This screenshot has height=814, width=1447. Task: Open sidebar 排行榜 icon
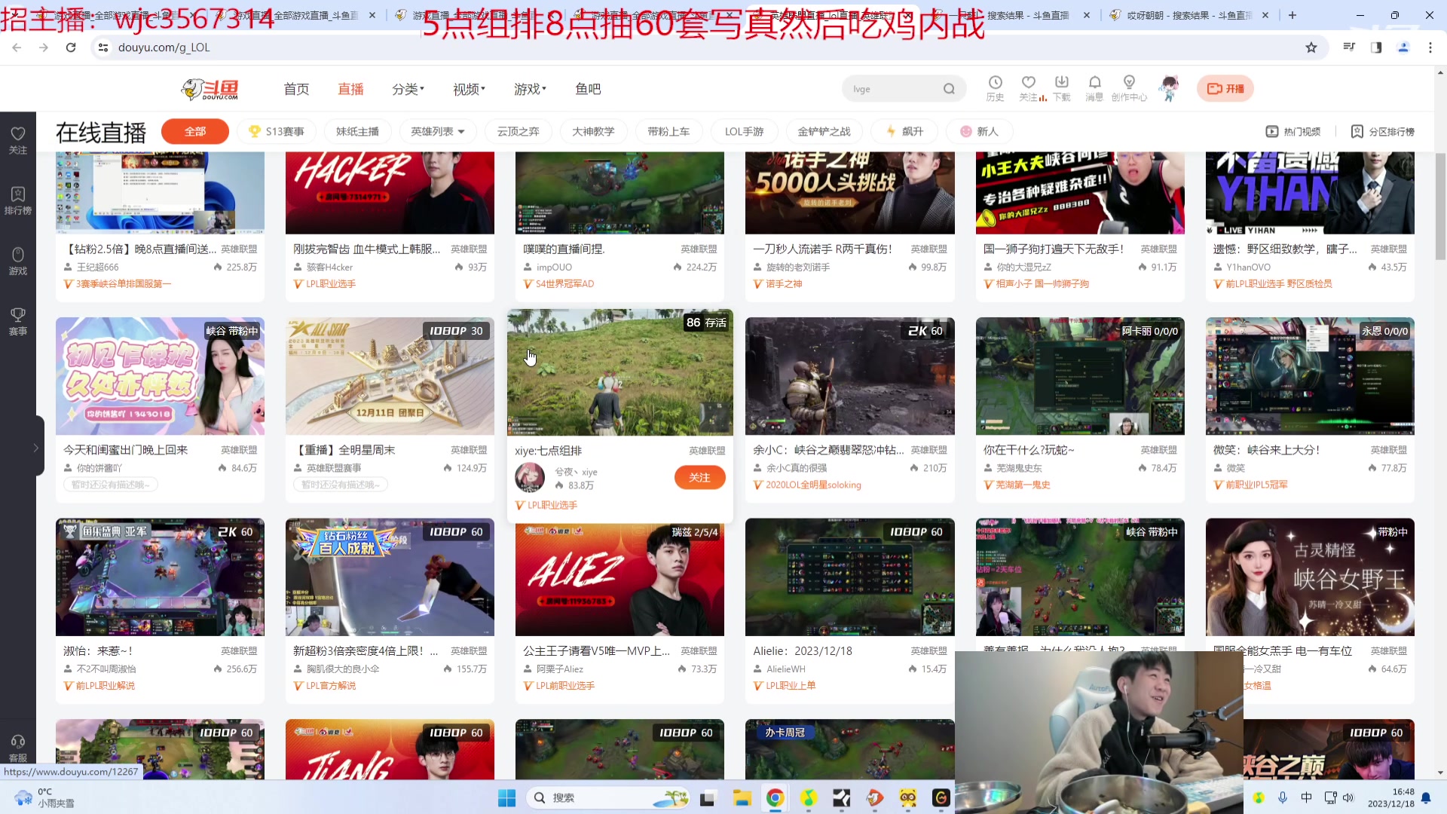pos(18,200)
